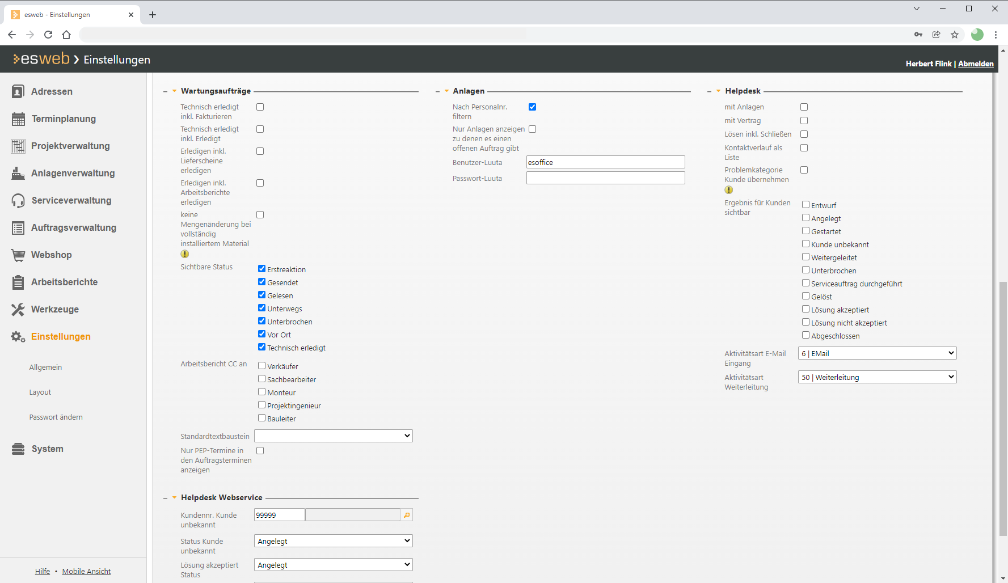Click warning icon under Mengenänderung setting
1008x583 pixels.
[x=184, y=254]
